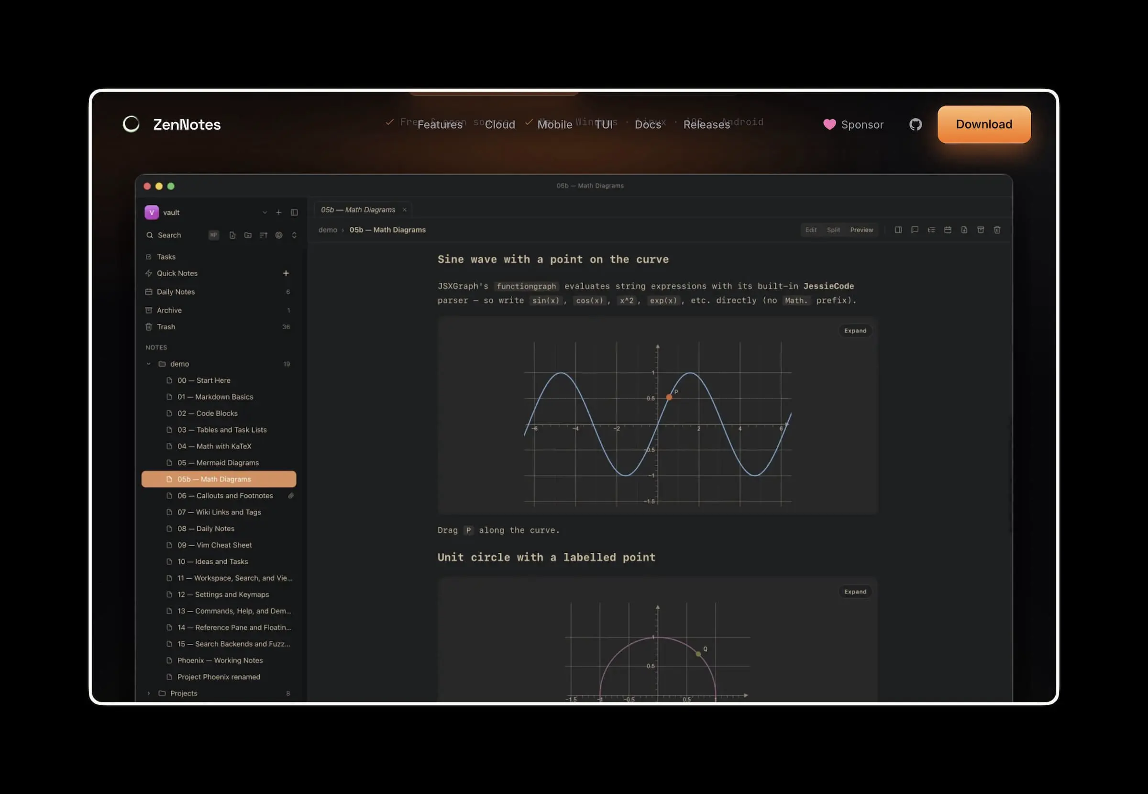Open the note "03 — Tables and Task Lists"
Viewport: 1148px width, 794px height.
pos(219,429)
